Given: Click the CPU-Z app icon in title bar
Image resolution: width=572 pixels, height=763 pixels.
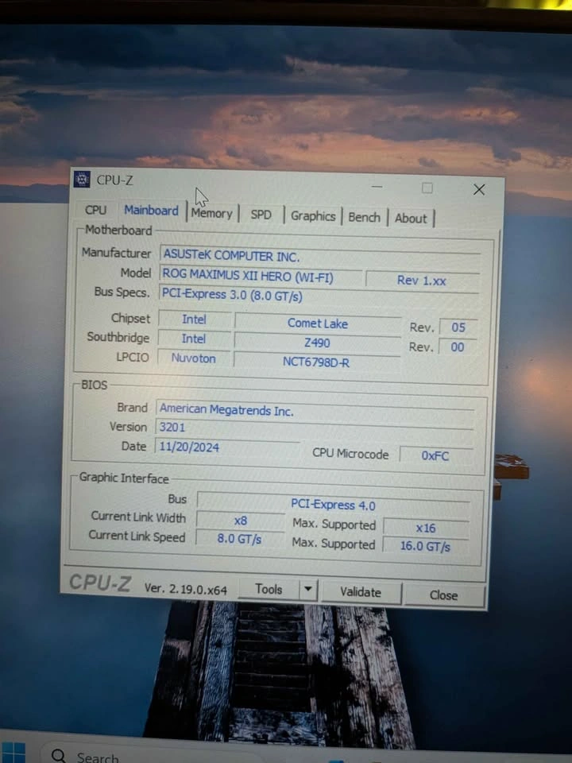Looking at the screenshot, I should (82, 179).
